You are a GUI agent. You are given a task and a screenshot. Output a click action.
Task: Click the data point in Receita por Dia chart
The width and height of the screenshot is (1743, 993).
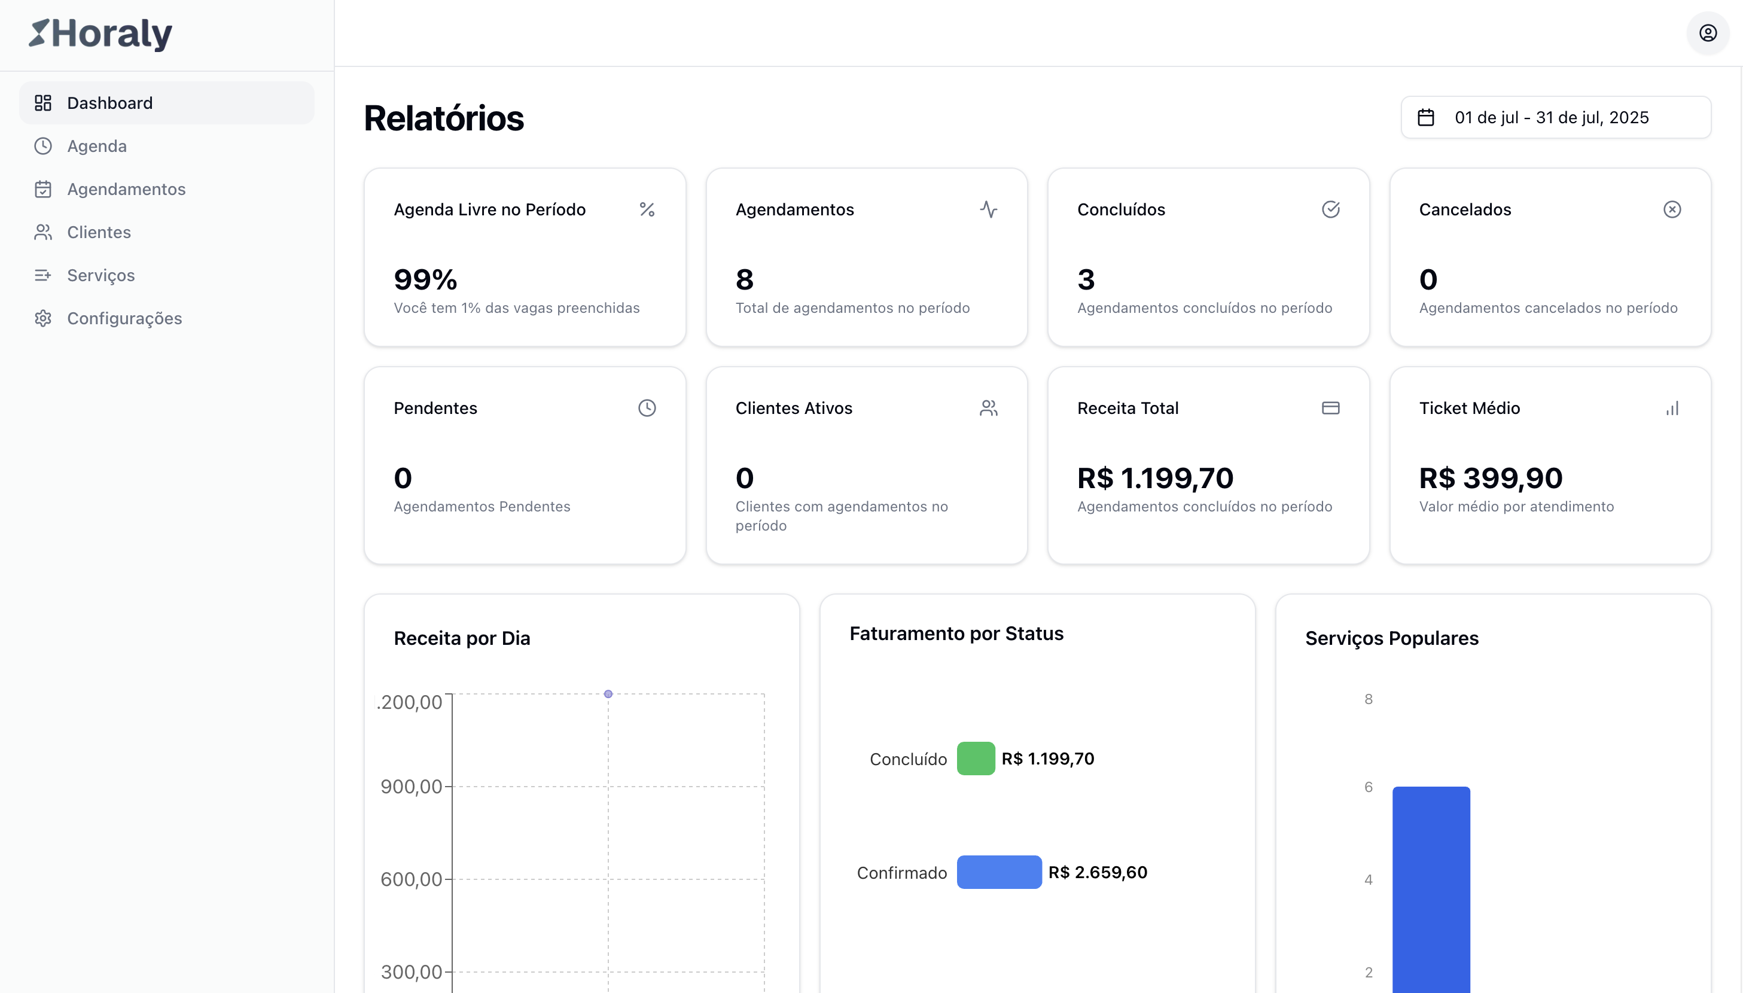point(608,695)
